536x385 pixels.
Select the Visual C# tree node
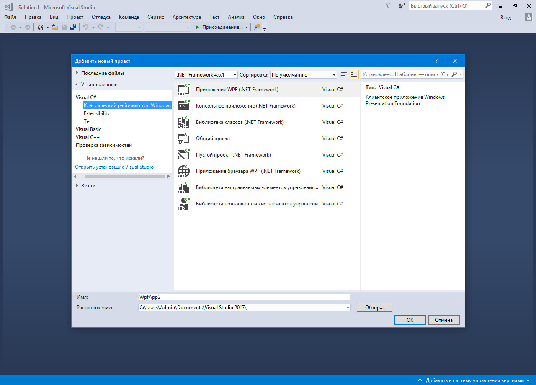pyautogui.click(x=86, y=97)
